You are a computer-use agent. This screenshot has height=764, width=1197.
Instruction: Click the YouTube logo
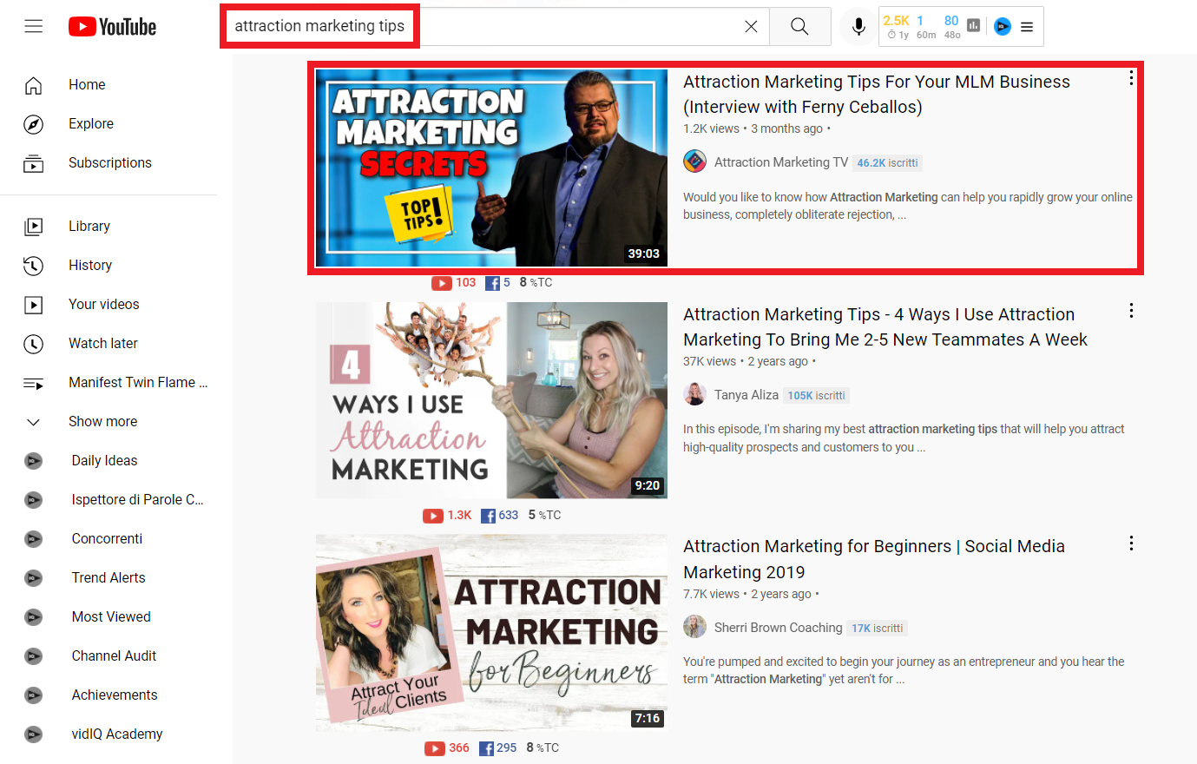point(113,27)
